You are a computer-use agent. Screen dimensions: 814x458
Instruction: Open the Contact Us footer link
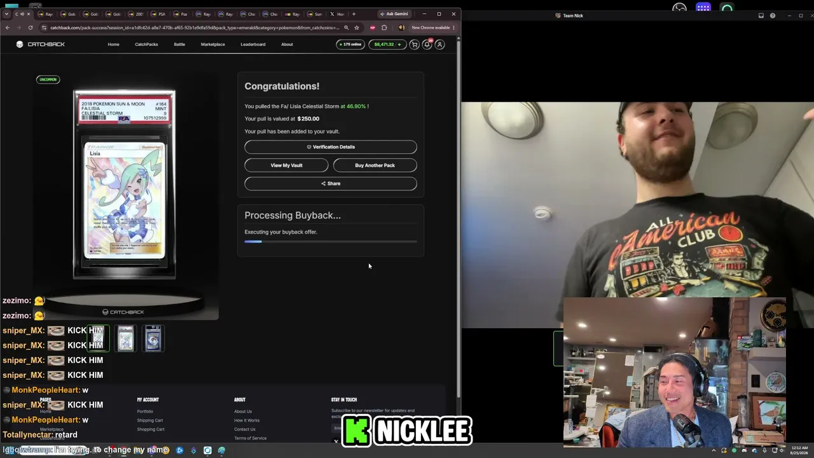245,429
